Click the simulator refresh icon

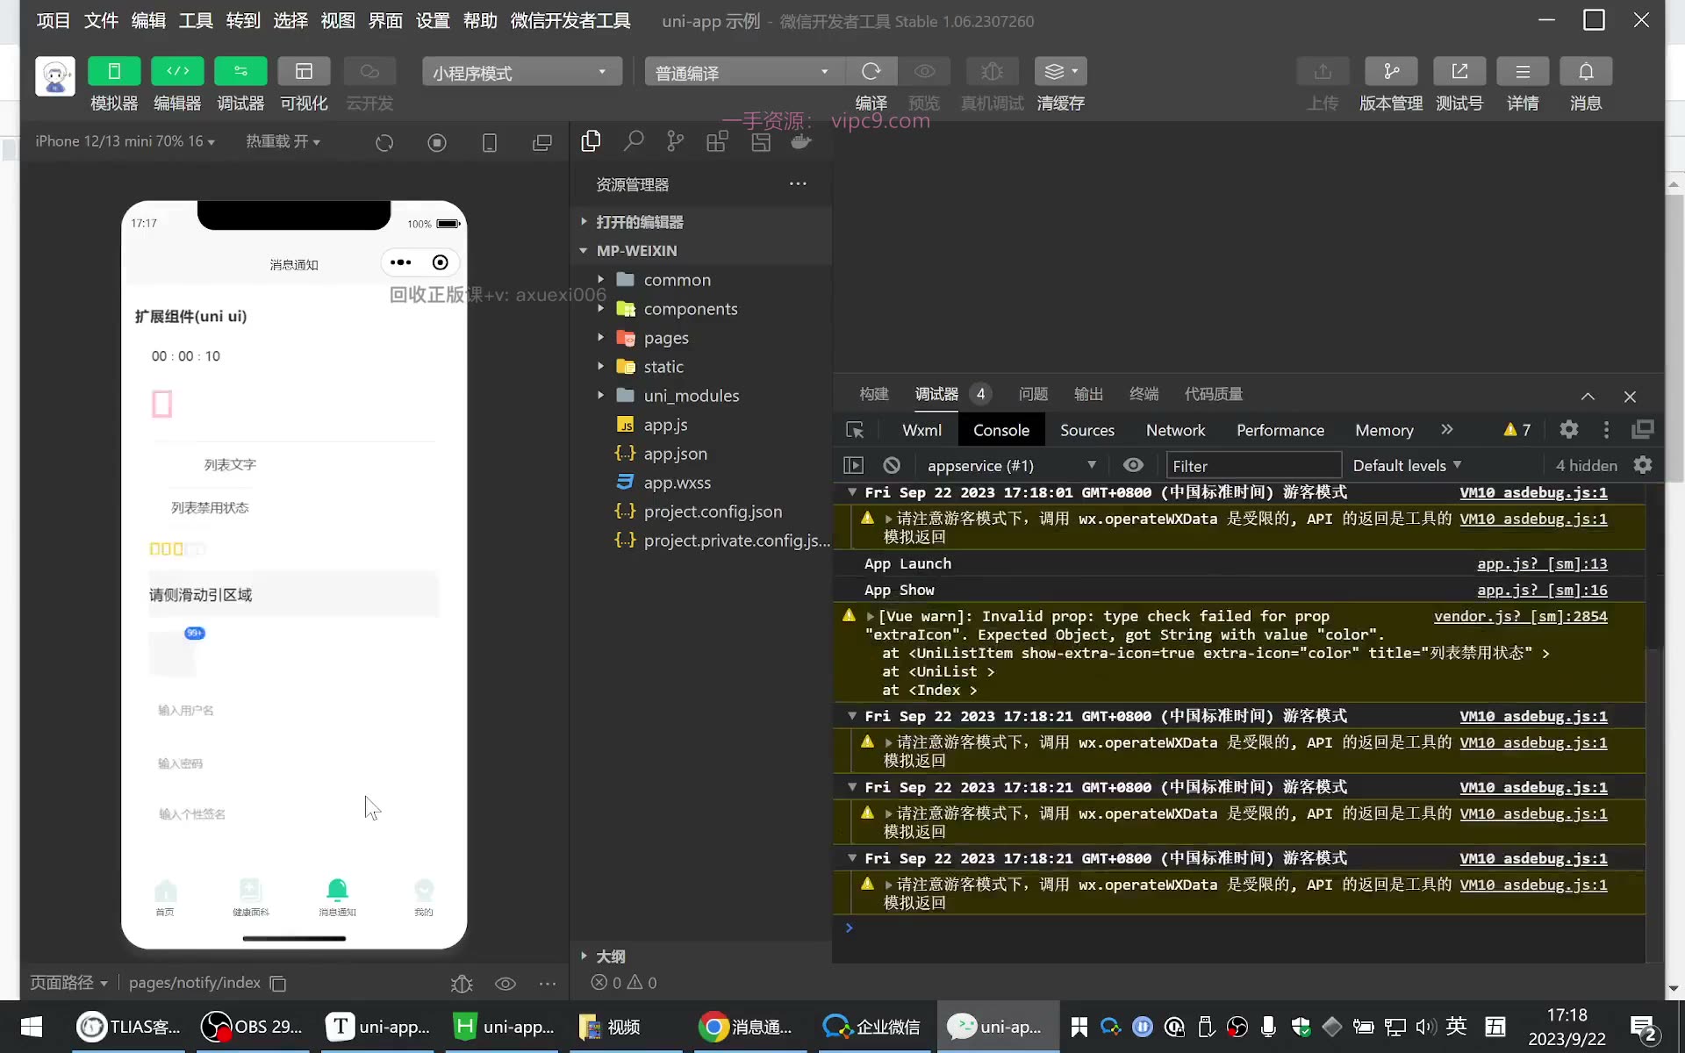[384, 142]
